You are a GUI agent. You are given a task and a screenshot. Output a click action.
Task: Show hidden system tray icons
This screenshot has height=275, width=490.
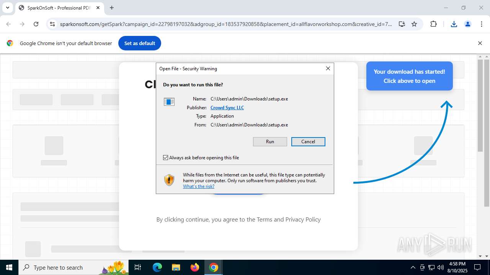pos(413,267)
